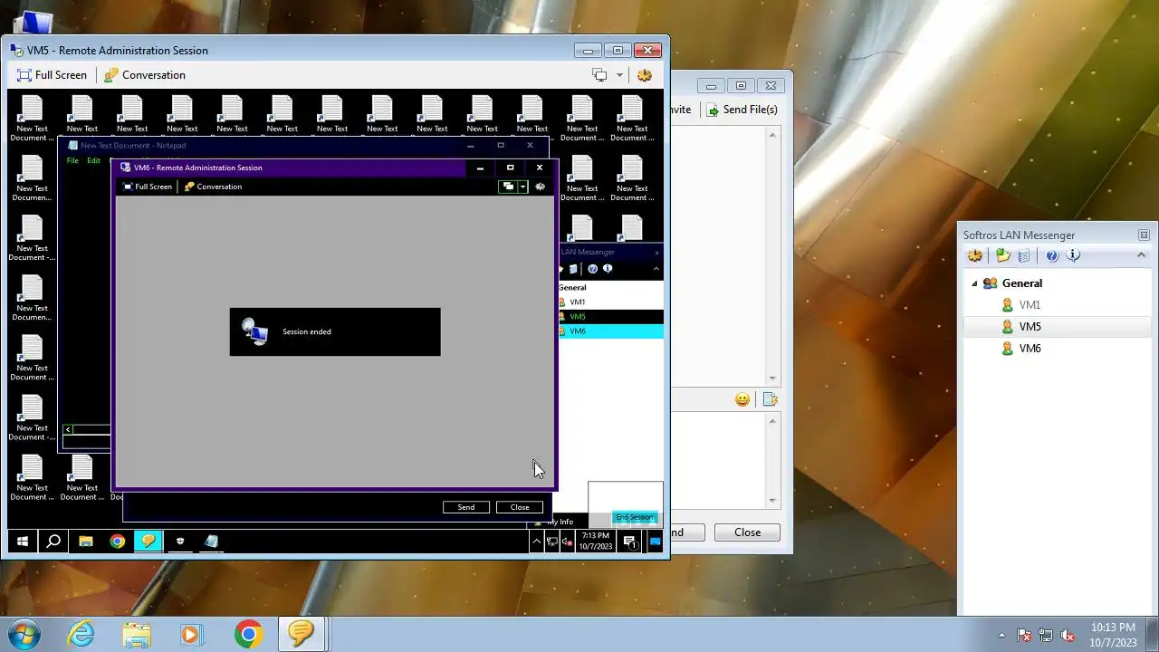Screen dimensions: 1159x652
Task: Click host clock showing 10:13 PM
Action: [1113, 635]
